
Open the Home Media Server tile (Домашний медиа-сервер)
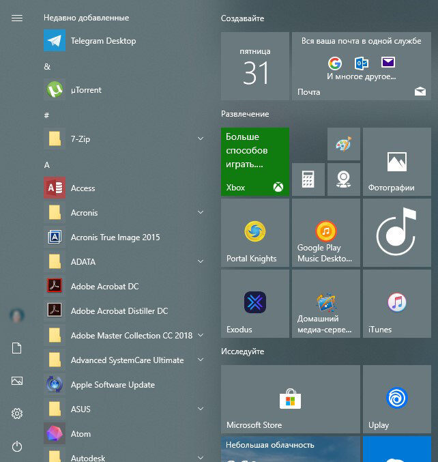point(326,304)
